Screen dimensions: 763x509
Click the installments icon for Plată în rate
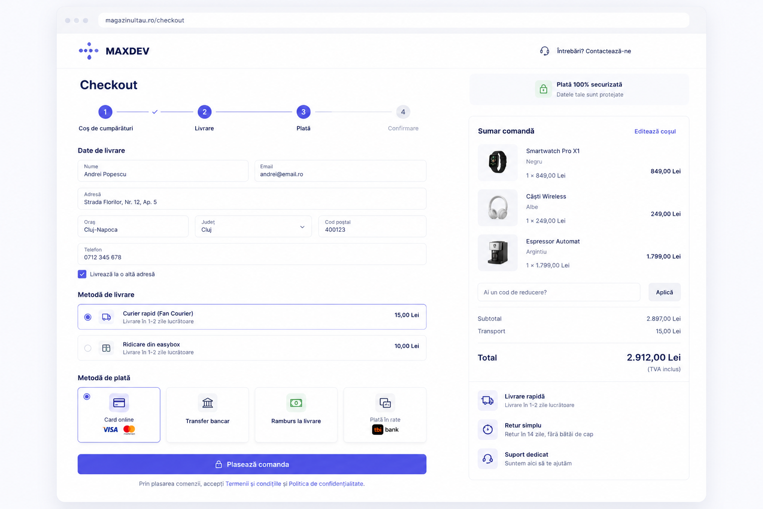pos(385,403)
